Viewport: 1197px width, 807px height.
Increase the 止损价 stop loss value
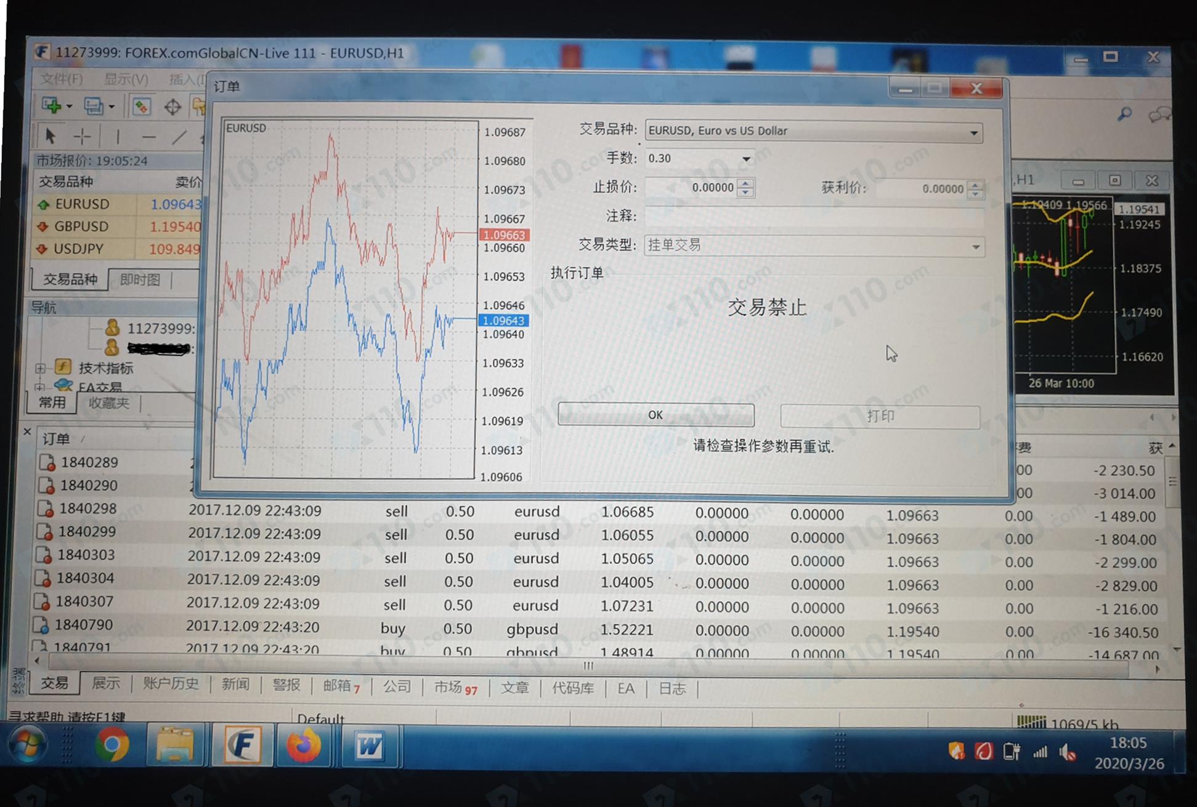[746, 182]
